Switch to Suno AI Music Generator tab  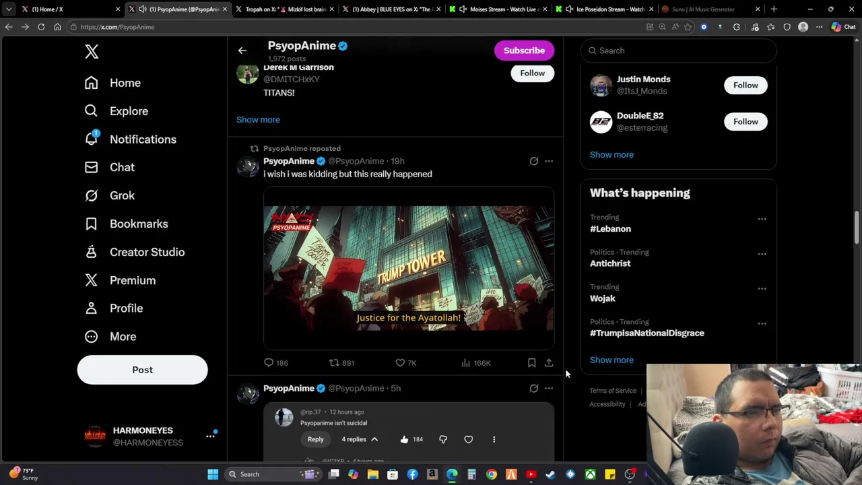[710, 9]
